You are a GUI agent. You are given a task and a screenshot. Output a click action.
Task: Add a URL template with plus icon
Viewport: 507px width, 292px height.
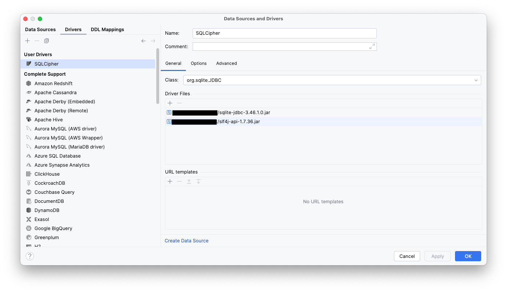pyautogui.click(x=170, y=182)
